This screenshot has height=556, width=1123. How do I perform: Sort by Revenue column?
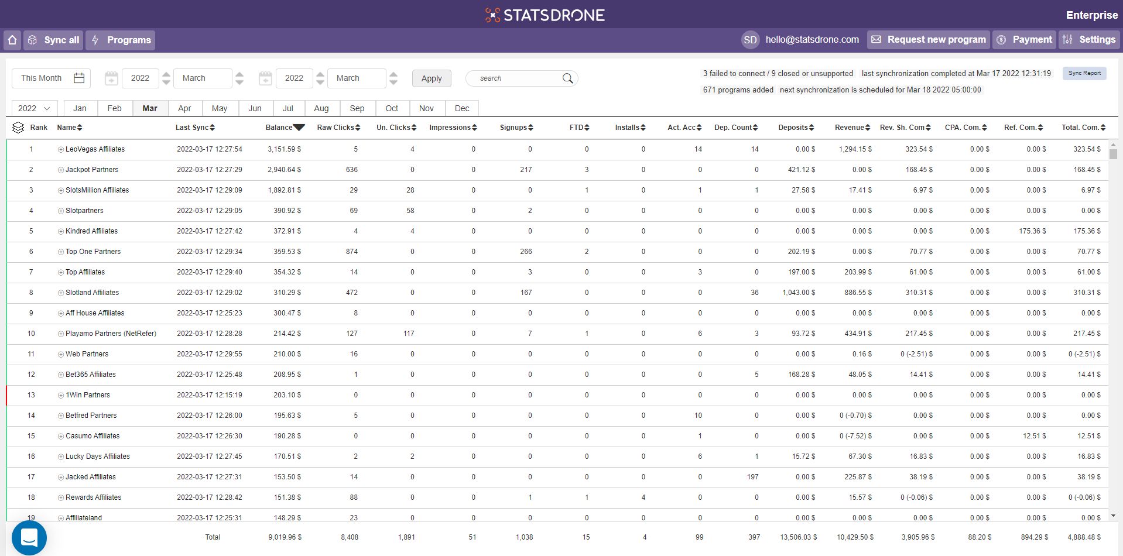(852, 128)
